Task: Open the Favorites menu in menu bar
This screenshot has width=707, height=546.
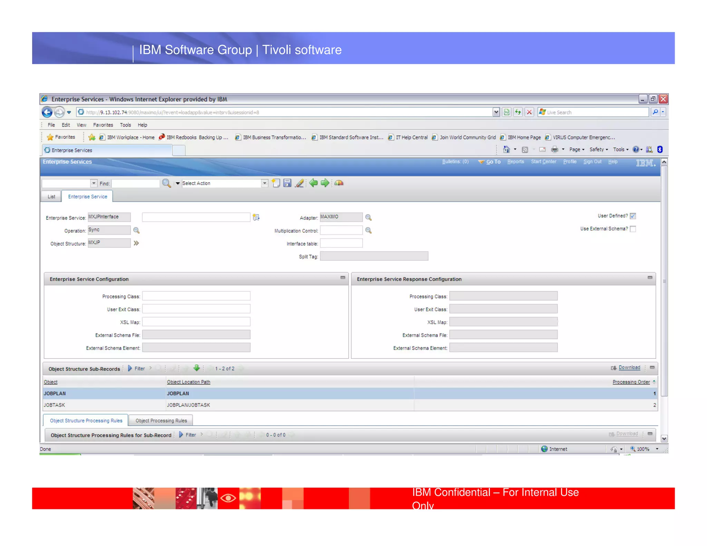Action: (103, 125)
